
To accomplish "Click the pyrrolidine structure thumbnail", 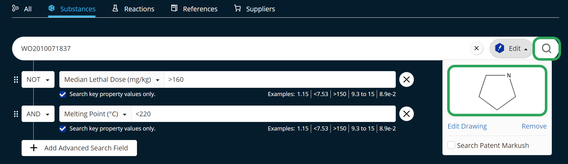I will point(497,91).
